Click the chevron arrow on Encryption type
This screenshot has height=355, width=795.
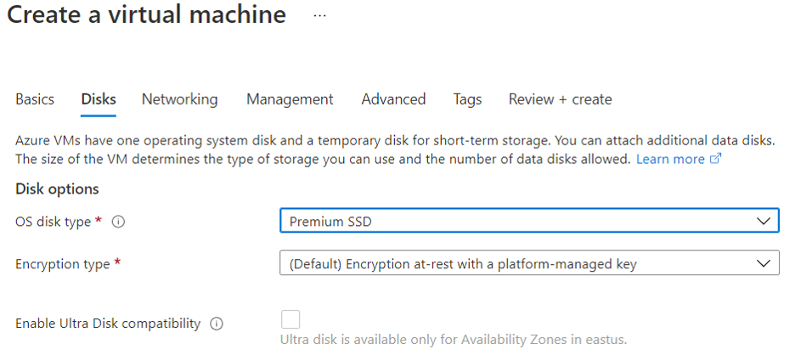(x=764, y=263)
